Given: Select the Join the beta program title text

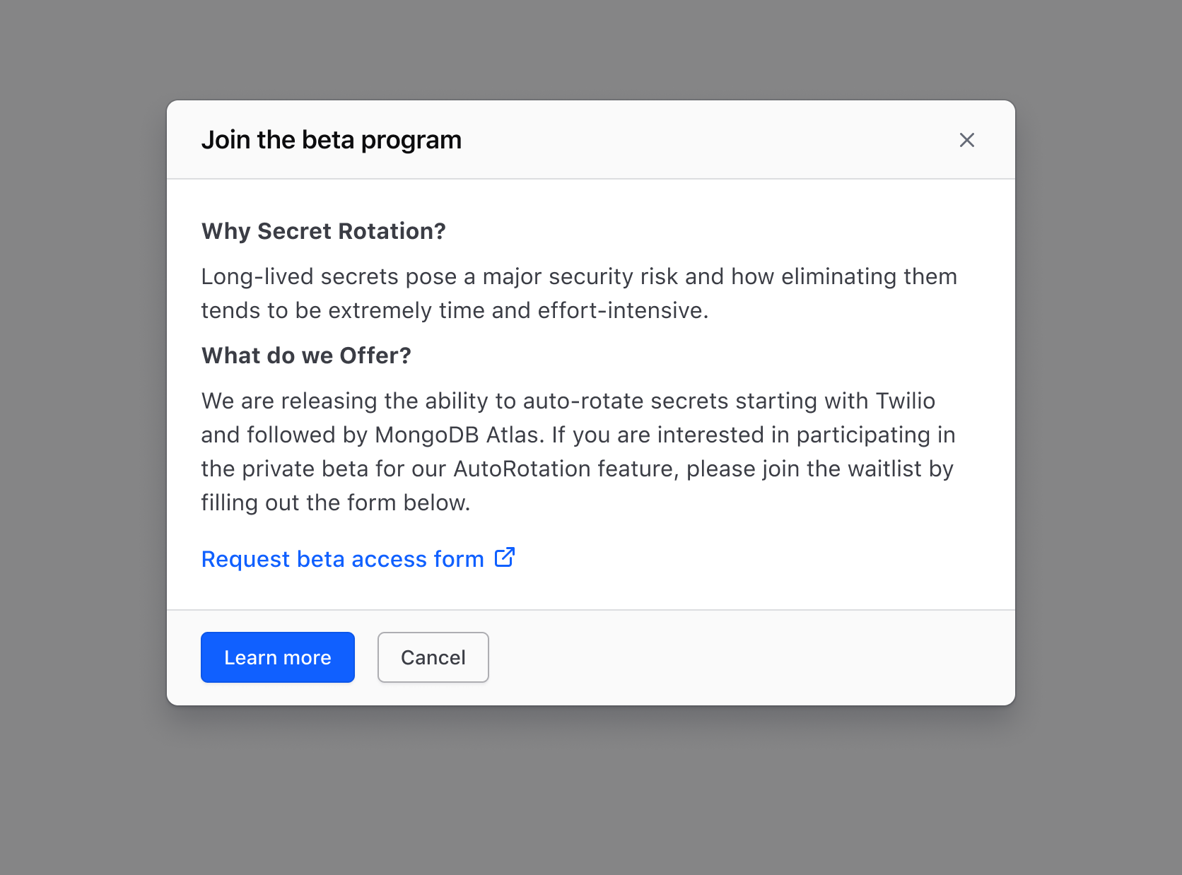Looking at the screenshot, I should (331, 139).
